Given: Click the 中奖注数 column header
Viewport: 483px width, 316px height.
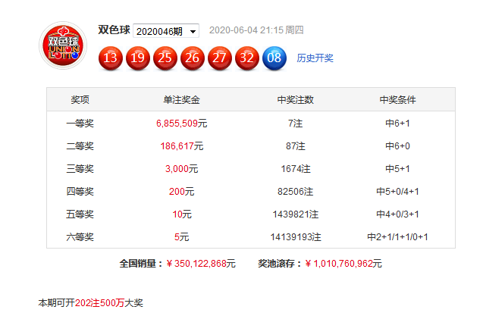Looking at the screenshot, I should tap(295, 99).
